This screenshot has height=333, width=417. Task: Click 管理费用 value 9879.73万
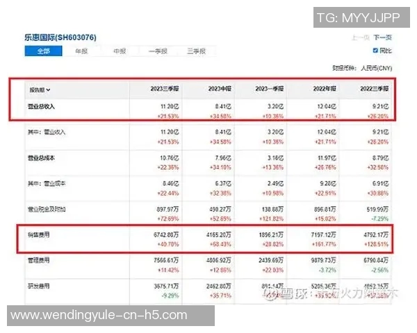324,260
